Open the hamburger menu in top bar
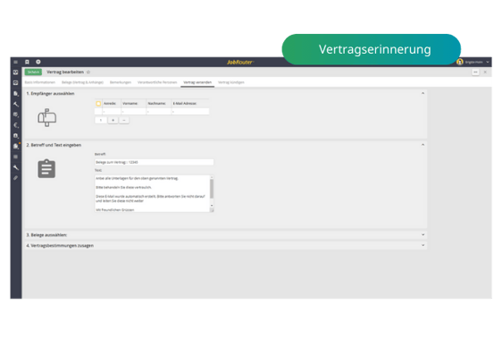The image size is (502, 339). [16, 62]
